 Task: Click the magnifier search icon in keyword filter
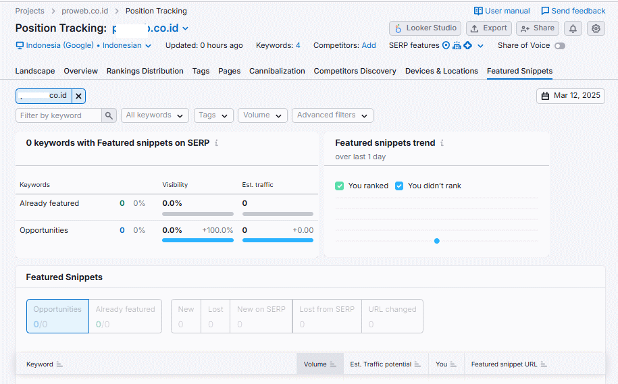pyautogui.click(x=109, y=115)
